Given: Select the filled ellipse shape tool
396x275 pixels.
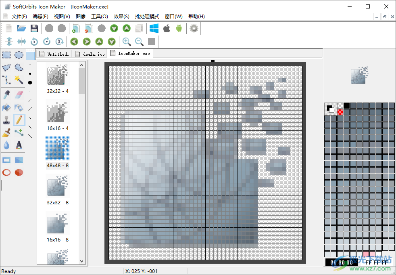Looking at the screenshot, I should coord(19,172).
